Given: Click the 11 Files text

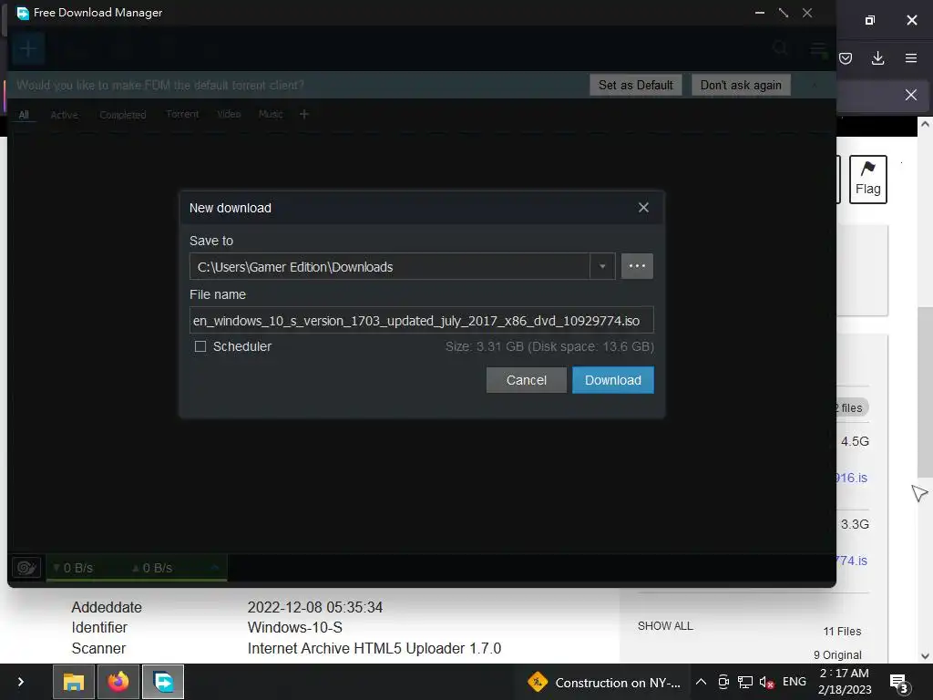Looking at the screenshot, I should point(842,631).
